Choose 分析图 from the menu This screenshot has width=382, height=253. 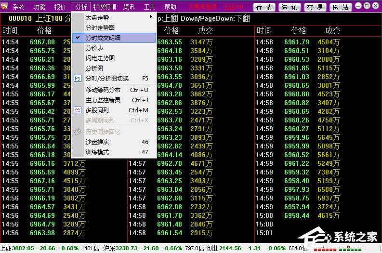(114, 68)
